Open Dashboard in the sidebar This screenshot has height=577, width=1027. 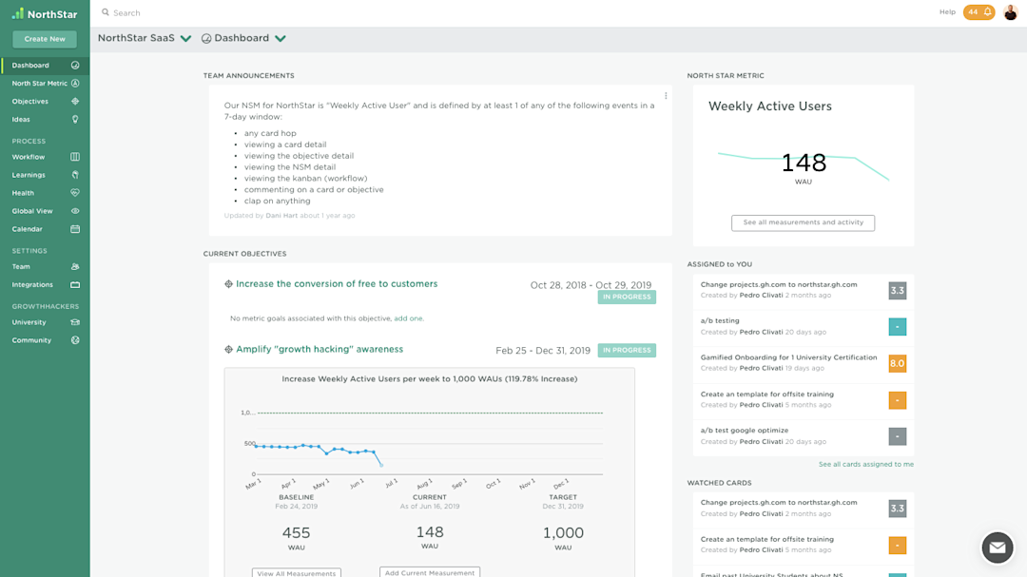pyautogui.click(x=46, y=66)
